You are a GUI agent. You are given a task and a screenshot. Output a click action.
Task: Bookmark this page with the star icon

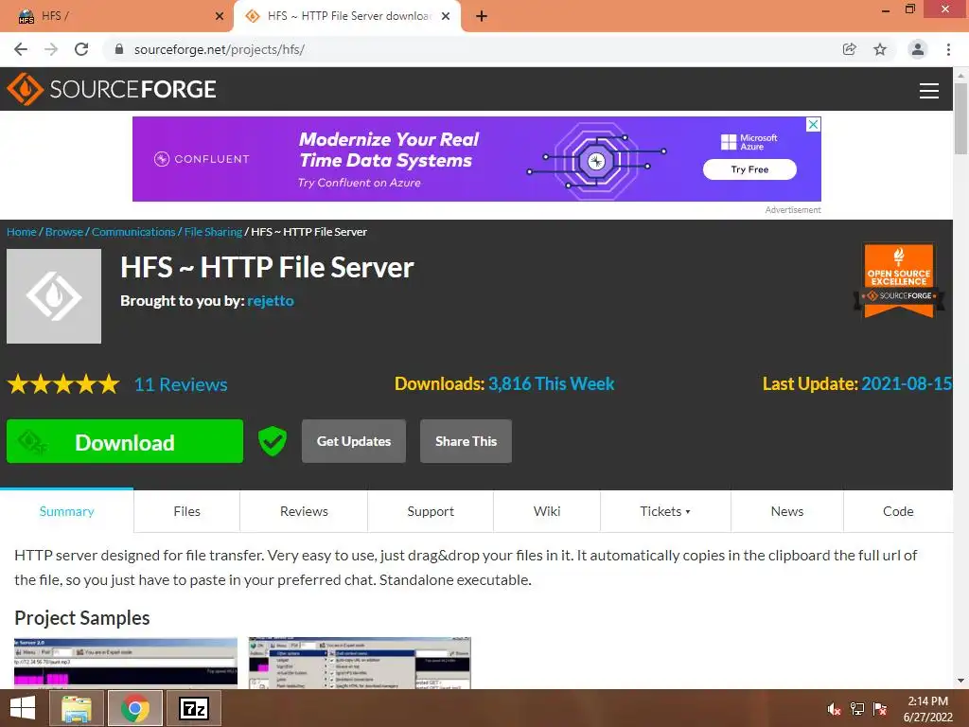pos(880,49)
